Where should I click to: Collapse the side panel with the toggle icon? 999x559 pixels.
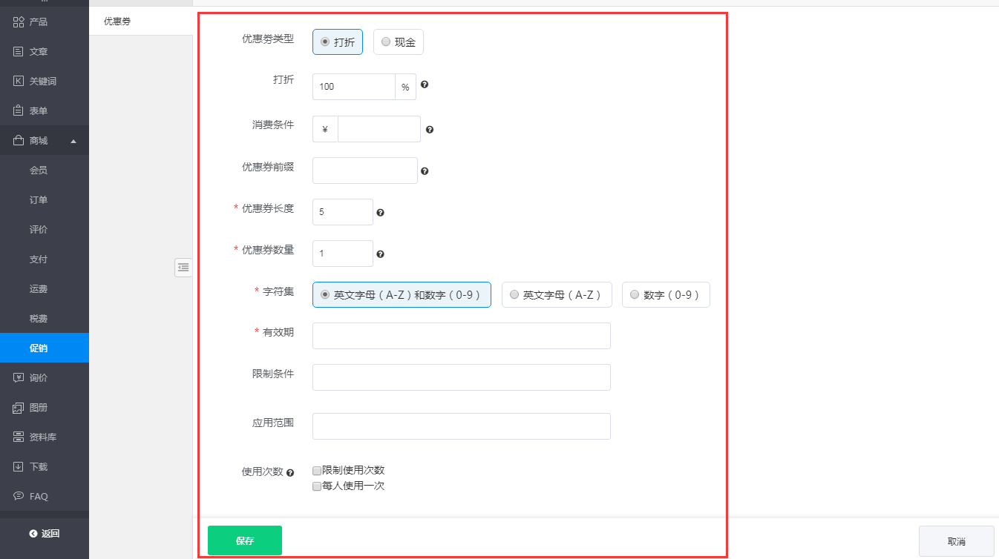pos(183,267)
